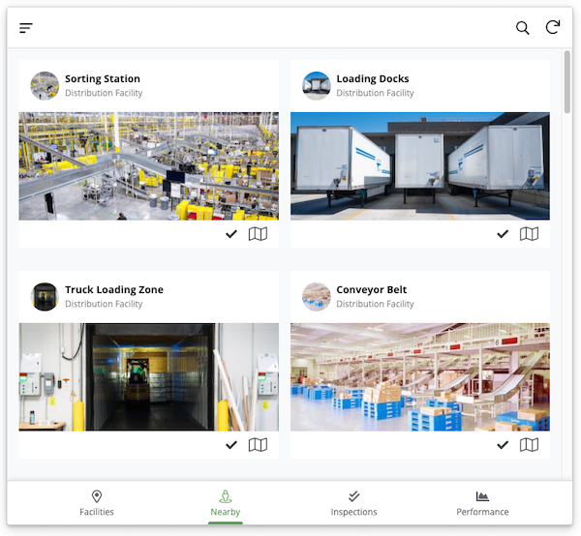Image resolution: width=581 pixels, height=536 pixels.
Task: Open the map icon on Truck Loading Zone card
Action: (258, 445)
